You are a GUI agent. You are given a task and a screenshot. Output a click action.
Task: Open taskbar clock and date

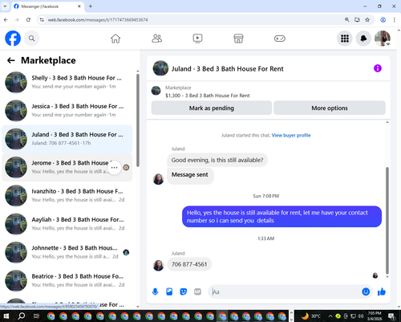(x=375, y=316)
